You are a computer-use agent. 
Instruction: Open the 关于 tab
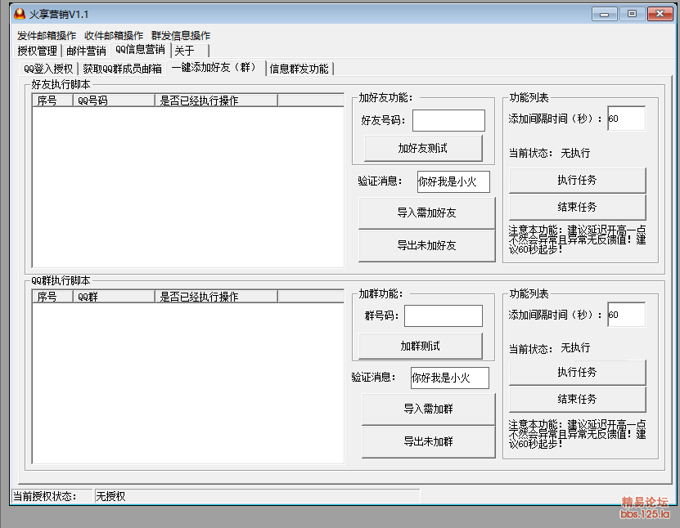coord(191,51)
